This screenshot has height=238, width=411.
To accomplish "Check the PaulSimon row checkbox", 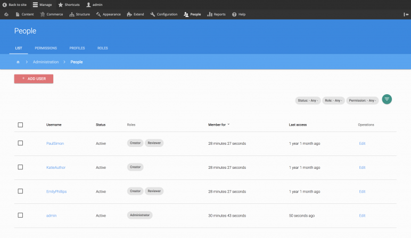I will tap(20, 143).
